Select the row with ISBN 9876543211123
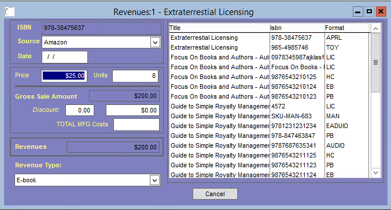 (269, 165)
